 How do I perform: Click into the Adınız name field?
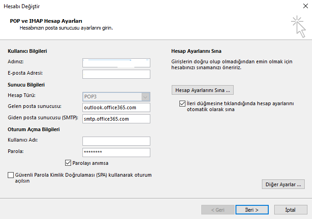click(x=116, y=63)
